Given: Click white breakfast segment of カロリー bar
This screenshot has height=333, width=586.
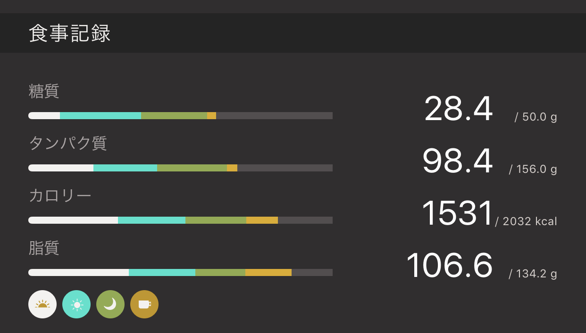Looking at the screenshot, I should pyautogui.click(x=73, y=220).
